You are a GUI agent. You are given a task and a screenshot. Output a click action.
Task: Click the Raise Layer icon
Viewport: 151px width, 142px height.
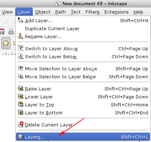(21, 88)
